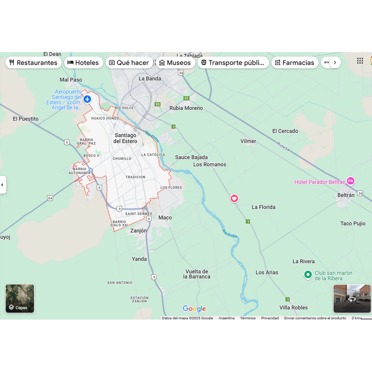372x372 pixels.
Task: Click the Google logo on the map
Action: (194, 308)
